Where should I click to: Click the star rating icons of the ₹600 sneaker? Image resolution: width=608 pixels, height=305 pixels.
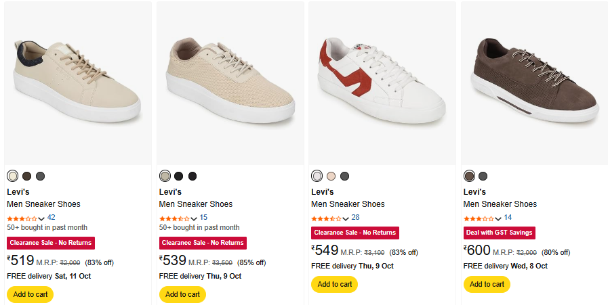(x=478, y=218)
